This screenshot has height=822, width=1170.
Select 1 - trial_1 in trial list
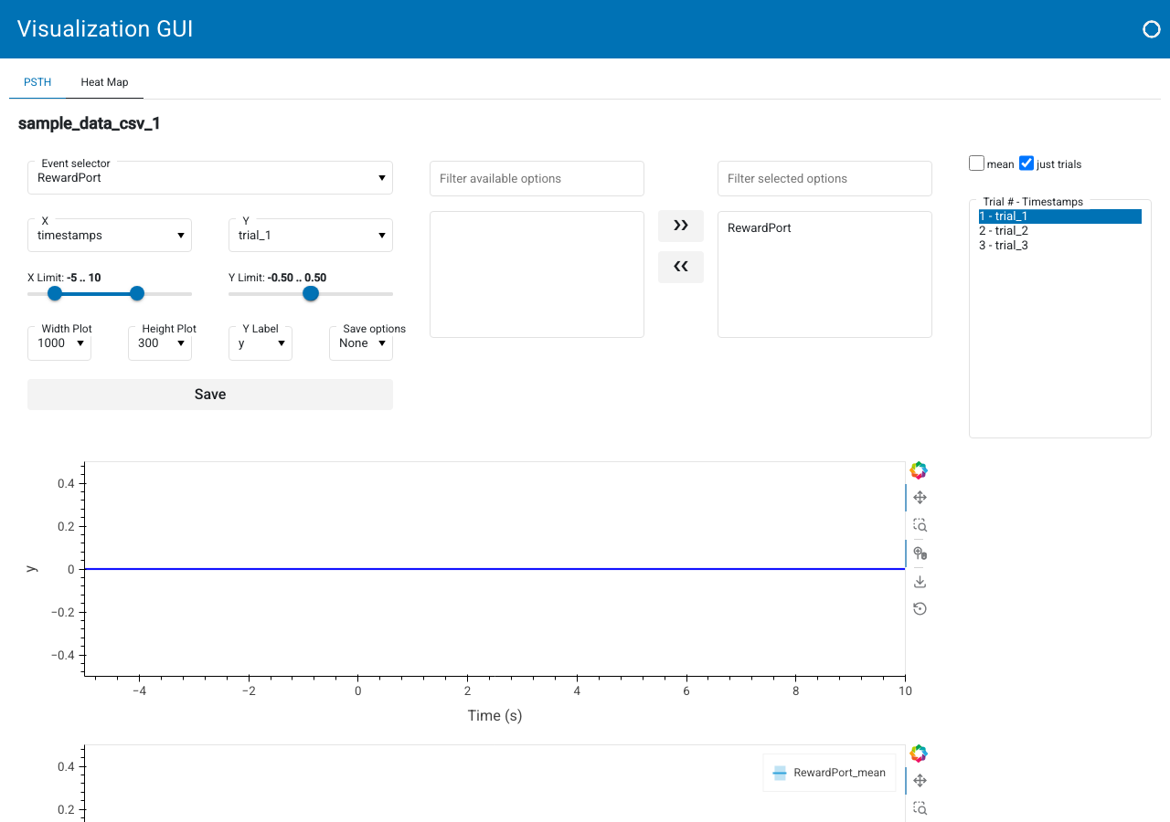(x=1060, y=216)
